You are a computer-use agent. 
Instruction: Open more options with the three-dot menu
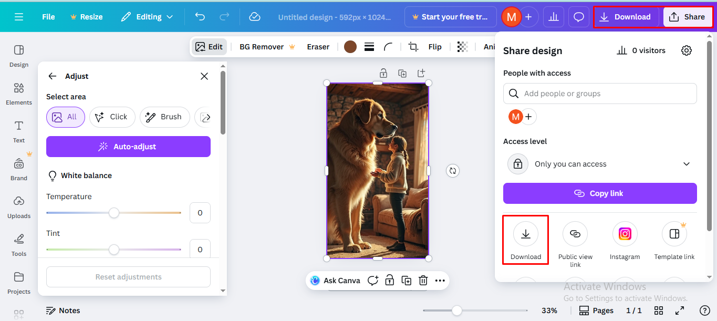[x=440, y=281]
